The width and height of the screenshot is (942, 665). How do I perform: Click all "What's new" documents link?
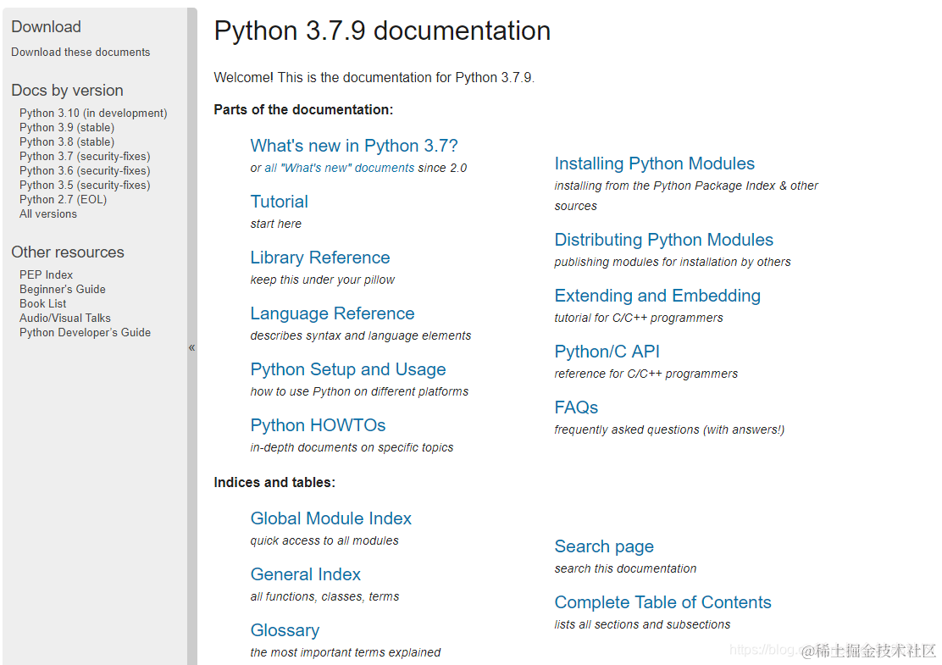[340, 169]
